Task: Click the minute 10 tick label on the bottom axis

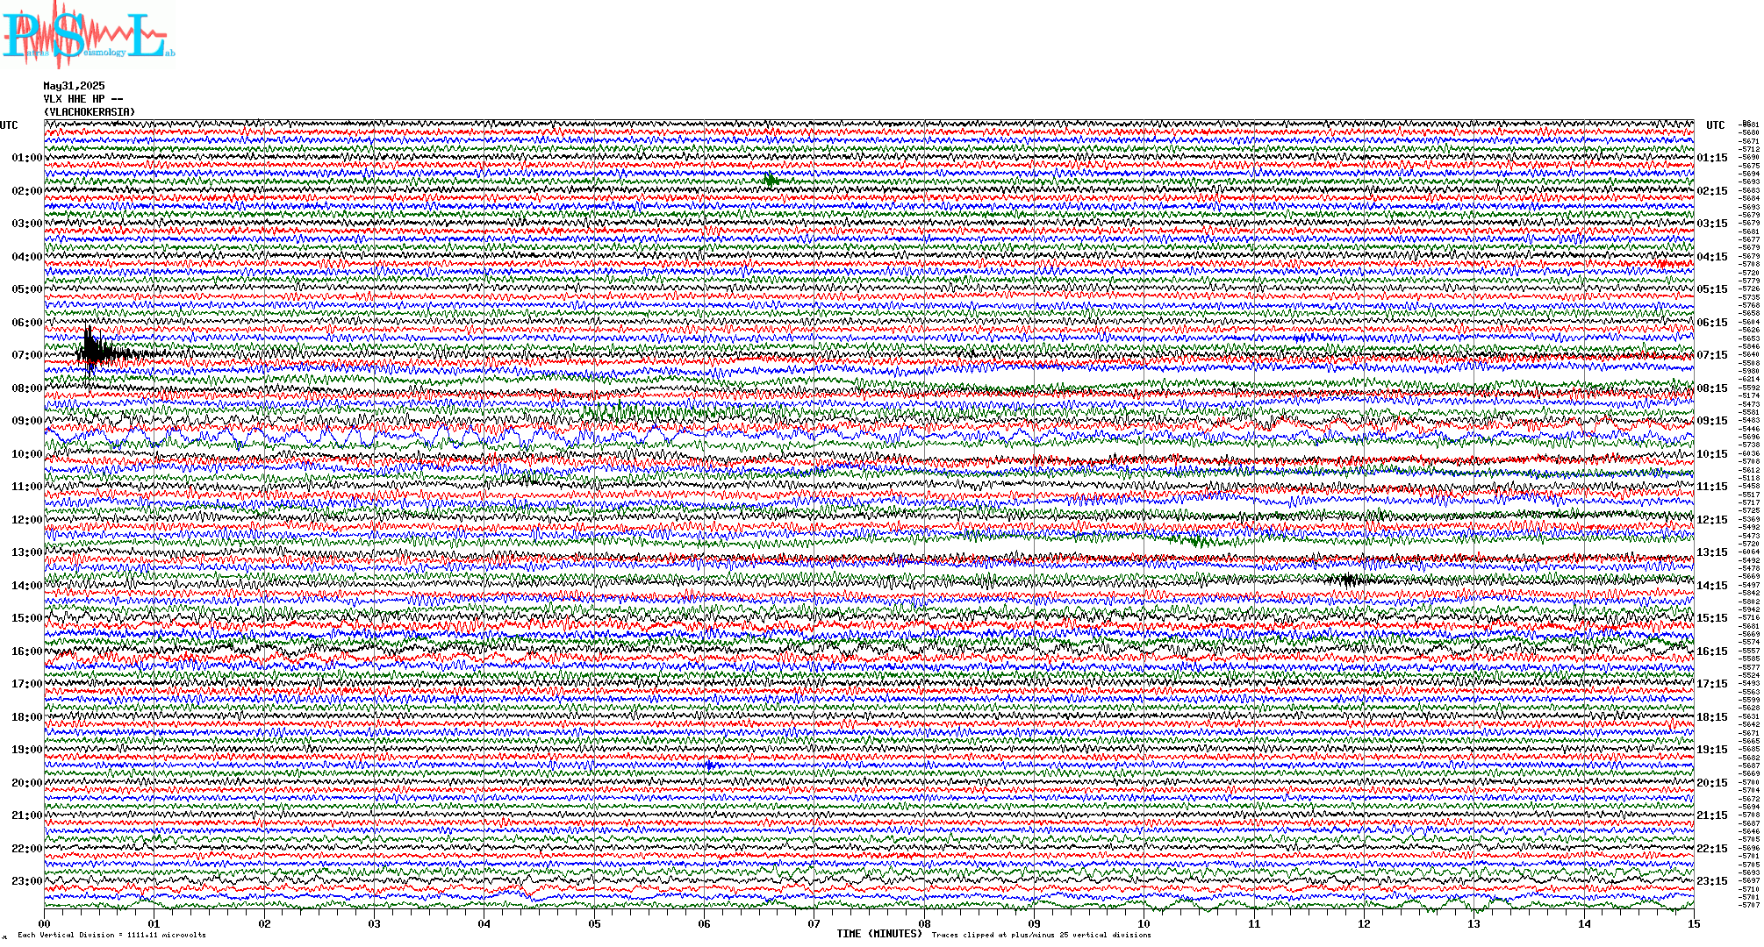Action: pos(1144,923)
